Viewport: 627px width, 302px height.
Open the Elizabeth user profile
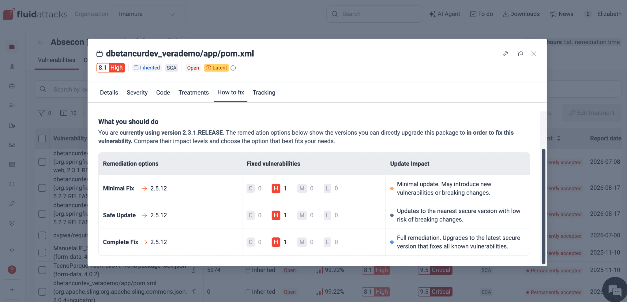[604, 14]
